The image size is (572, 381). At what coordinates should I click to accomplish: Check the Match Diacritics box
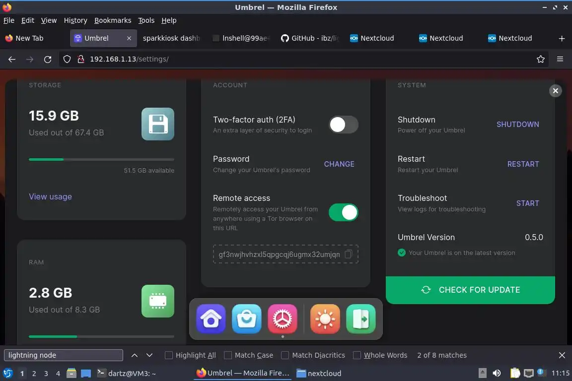click(285, 355)
